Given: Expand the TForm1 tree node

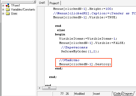Looking at the screenshot, I should tap(3, 6).
